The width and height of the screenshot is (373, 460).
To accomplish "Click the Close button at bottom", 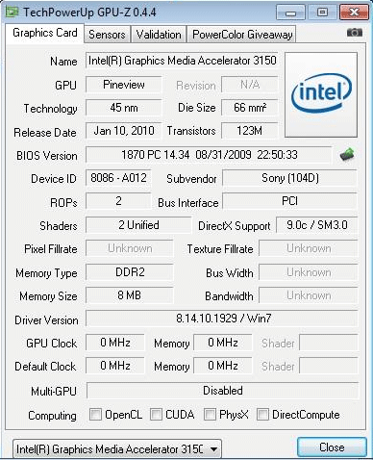I will [x=332, y=447].
